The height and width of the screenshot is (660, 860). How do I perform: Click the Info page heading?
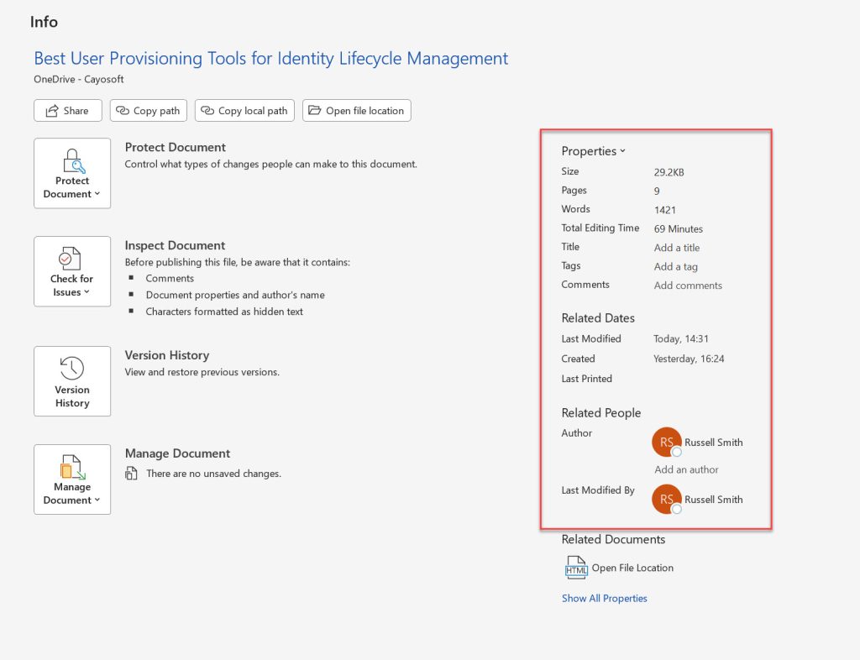click(x=44, y=22)
